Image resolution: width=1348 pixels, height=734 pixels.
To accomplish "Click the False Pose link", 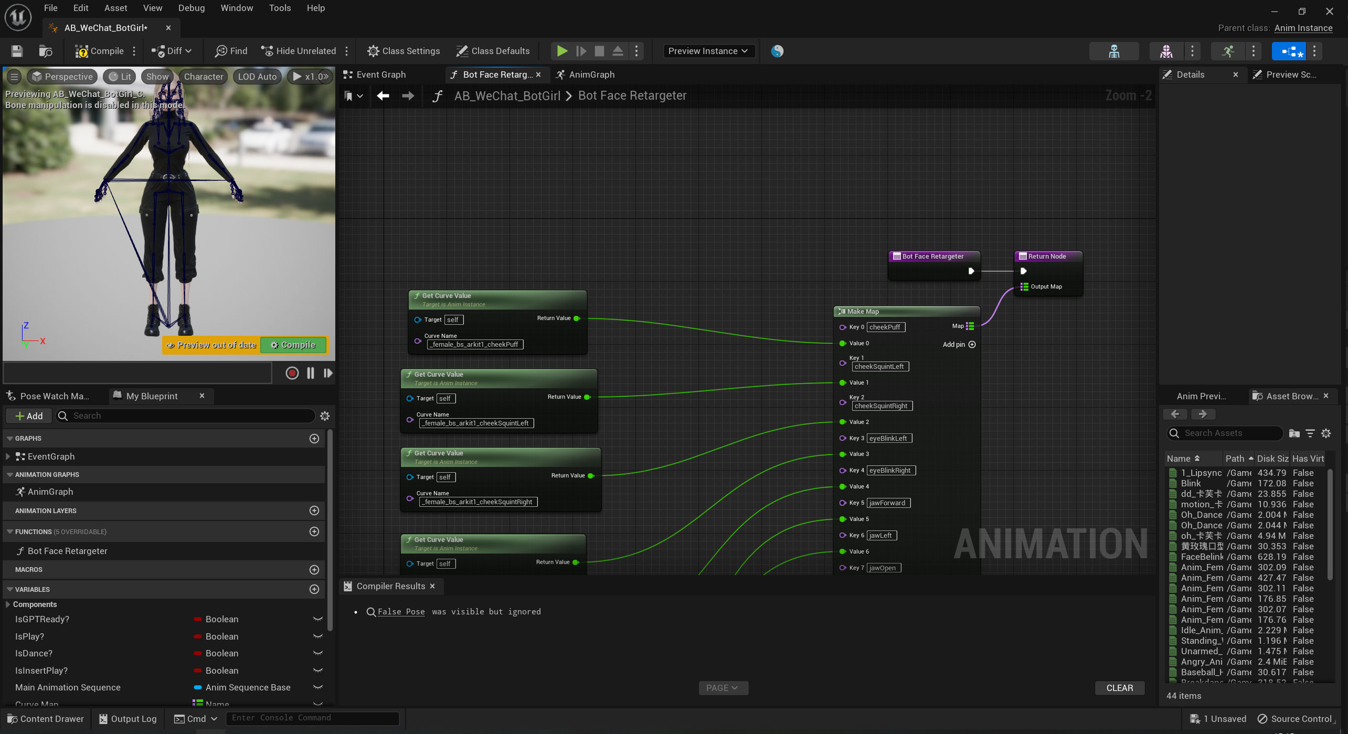I will [x=401, y=612].
